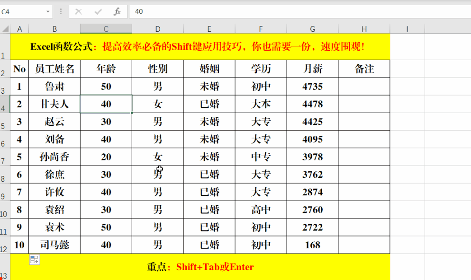Click the select-all triangle at grid corner
Viewport: 471px width, 280px height.
[5, 29]
